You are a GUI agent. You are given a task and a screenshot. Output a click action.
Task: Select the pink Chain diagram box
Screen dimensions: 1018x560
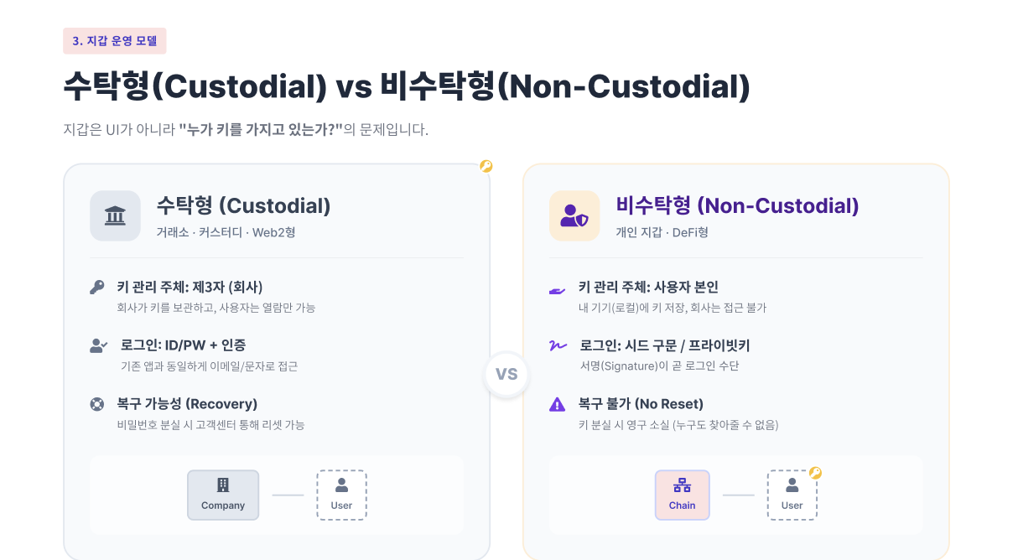(682, 495)
